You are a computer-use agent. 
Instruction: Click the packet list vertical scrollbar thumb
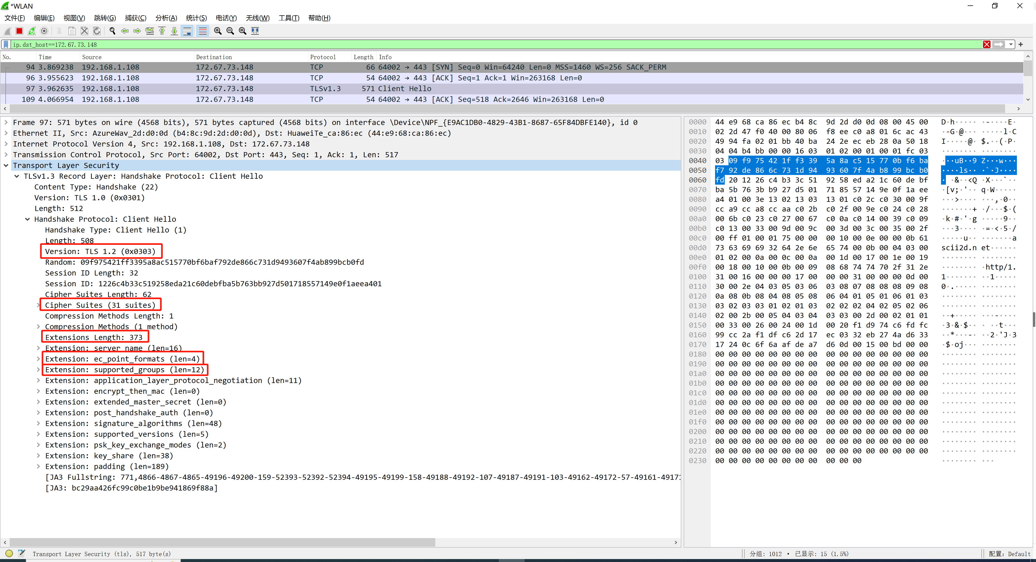tap(1028, 69)
